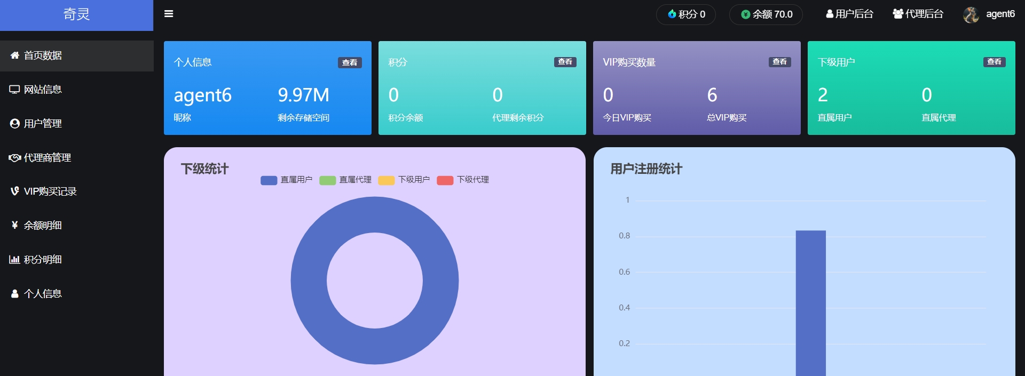Image resolution: width=1025 pixels, height=376 pixels.
Task: Click the 积分 0 badge in header
Action: click(x=686, y=14)
